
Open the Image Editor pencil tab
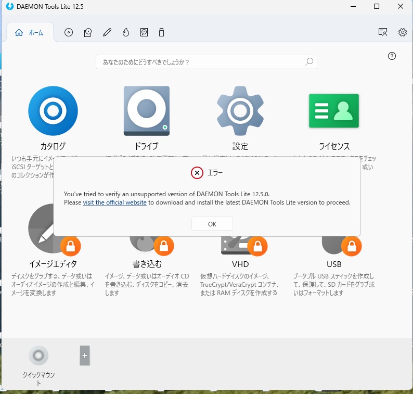pyautogui.click(x=107, y=32)
